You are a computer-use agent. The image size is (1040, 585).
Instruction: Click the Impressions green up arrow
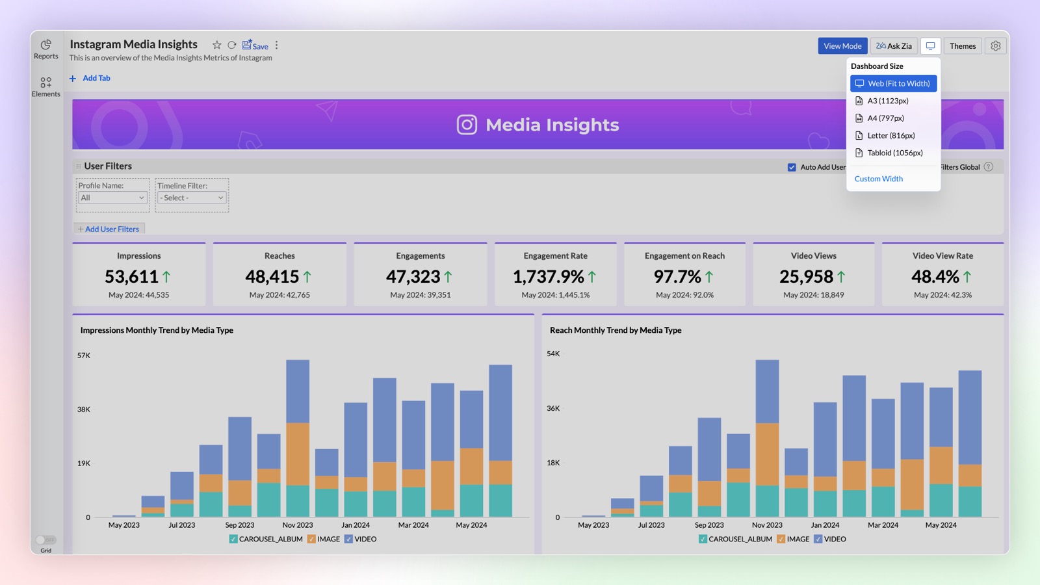pos(166,276)
